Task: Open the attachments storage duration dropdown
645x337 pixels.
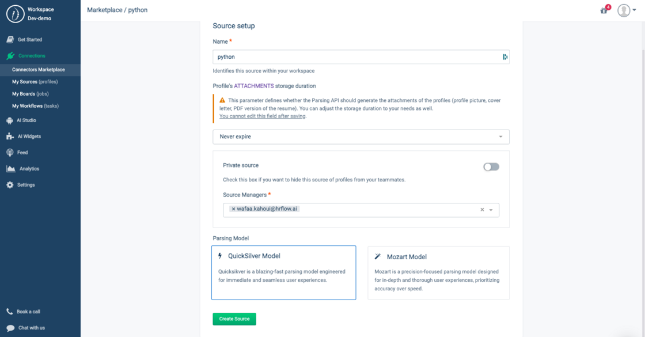Action: coord(501,137)
